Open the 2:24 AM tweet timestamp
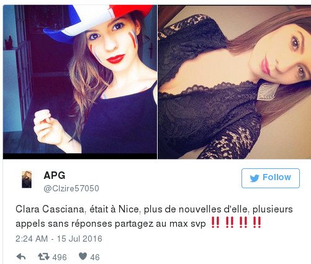The width and height of the screenshot is (311, 264). click(x=32, y=239)
